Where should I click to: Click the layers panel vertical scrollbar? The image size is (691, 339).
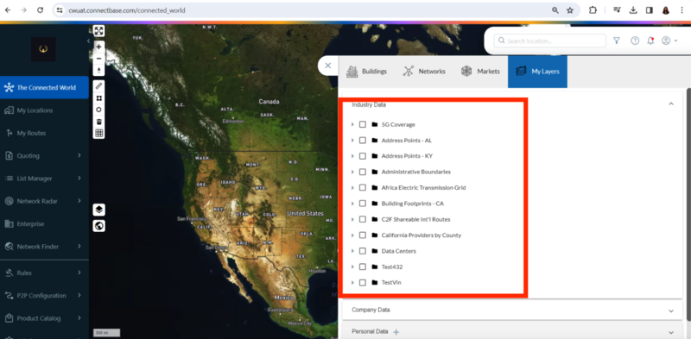click(x=688, y=204)
